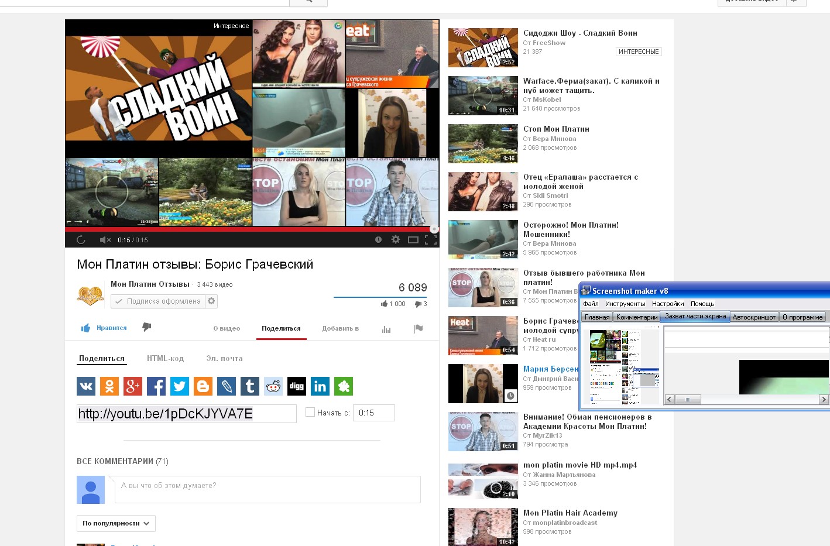
Task: Unmute the video player volume icon
Action: point(105,240)
